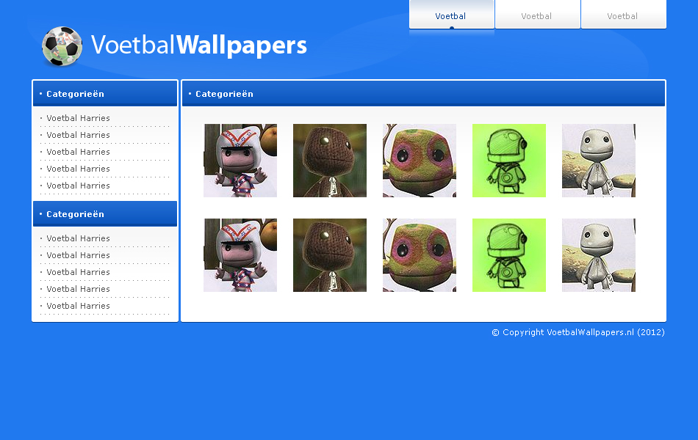Open top-row white Sackboy thumbnail

(x=599, y=161)
